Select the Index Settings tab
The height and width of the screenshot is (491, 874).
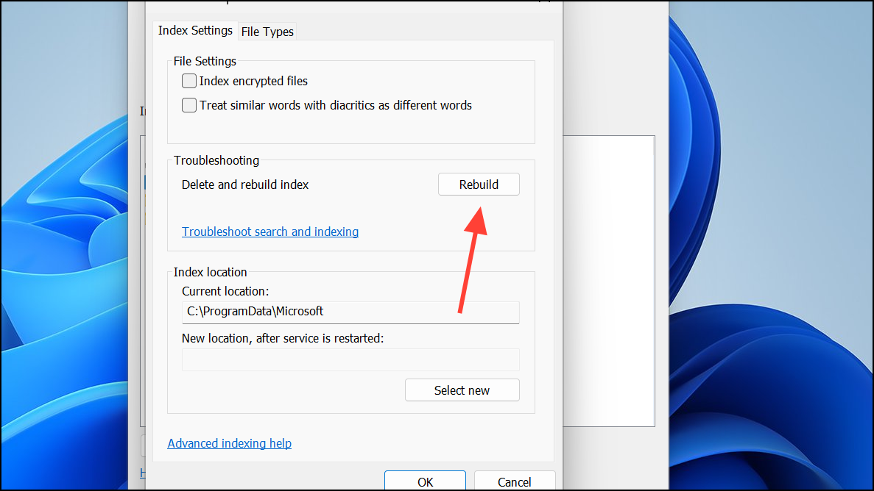(194, 30)
